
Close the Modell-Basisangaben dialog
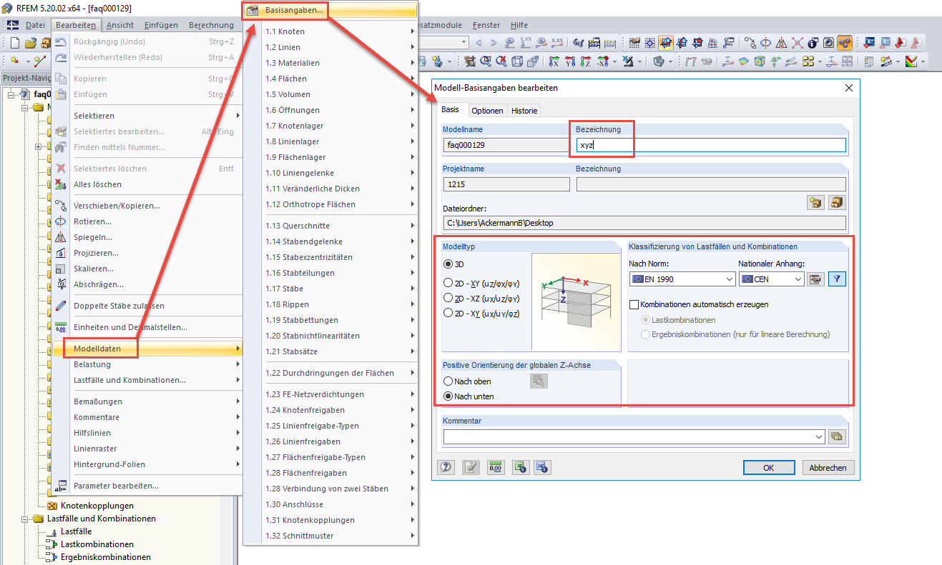[x=849, y=88]
